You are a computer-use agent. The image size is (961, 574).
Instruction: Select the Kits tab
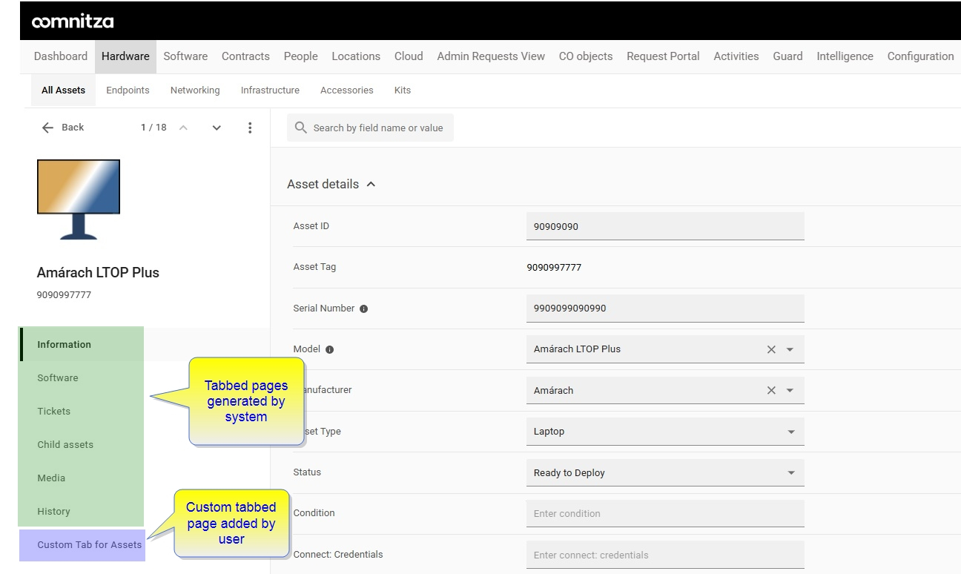[x=403, y=90]
